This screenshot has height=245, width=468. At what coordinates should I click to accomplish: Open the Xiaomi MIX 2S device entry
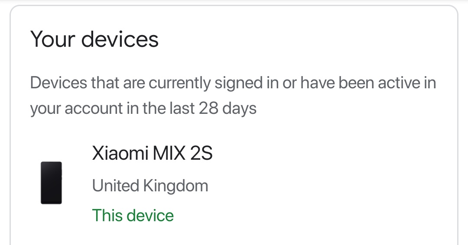pyautogui.click(x=152, y=153)
